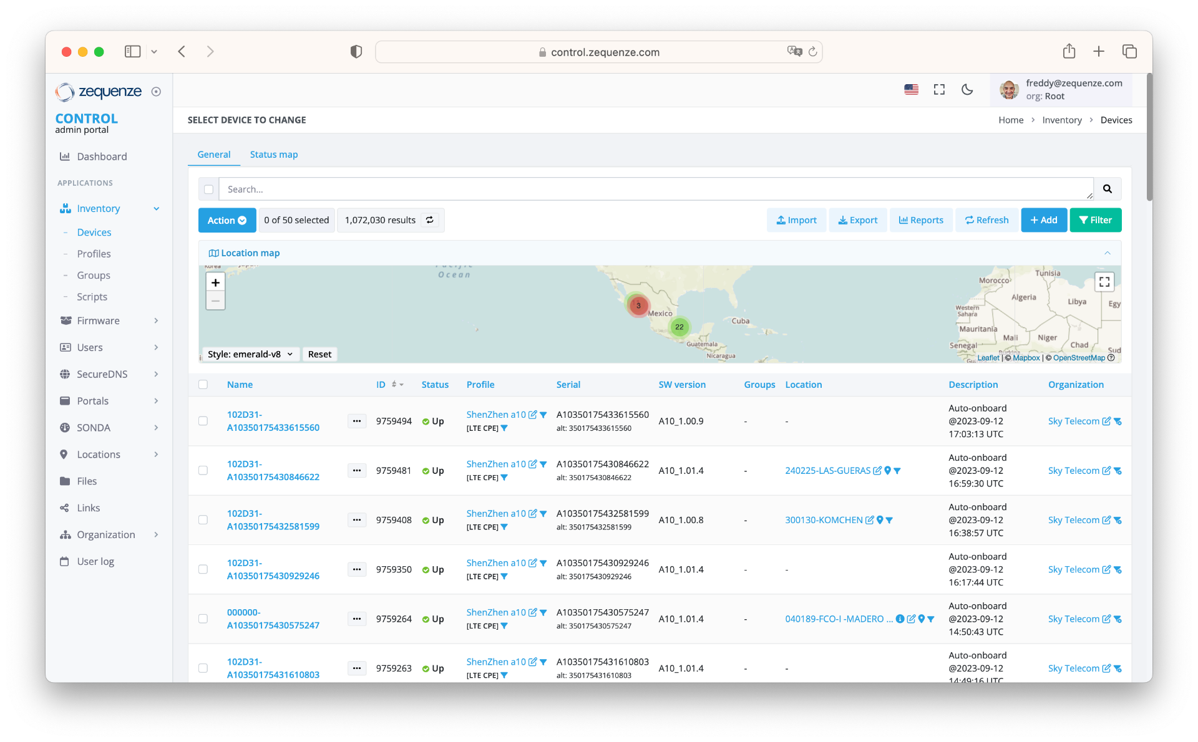
Task: Select device row 9759264 checkbox
Action: point(203,619)
